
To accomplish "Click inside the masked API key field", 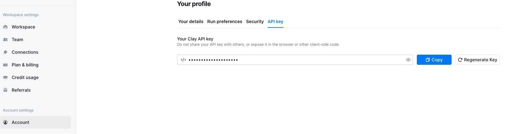I will [x=295, y=60].
